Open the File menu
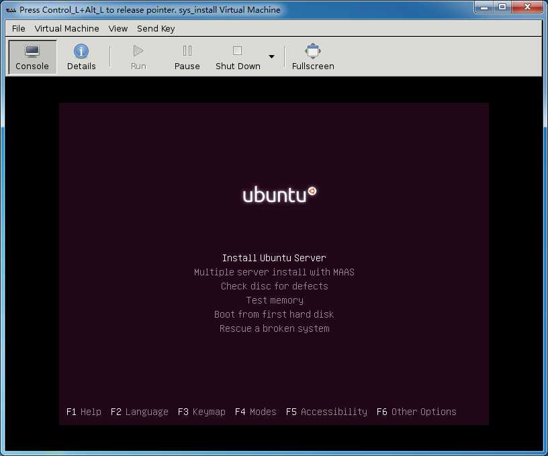The width and height of the screenshot is (548, 456). point(19,29)
